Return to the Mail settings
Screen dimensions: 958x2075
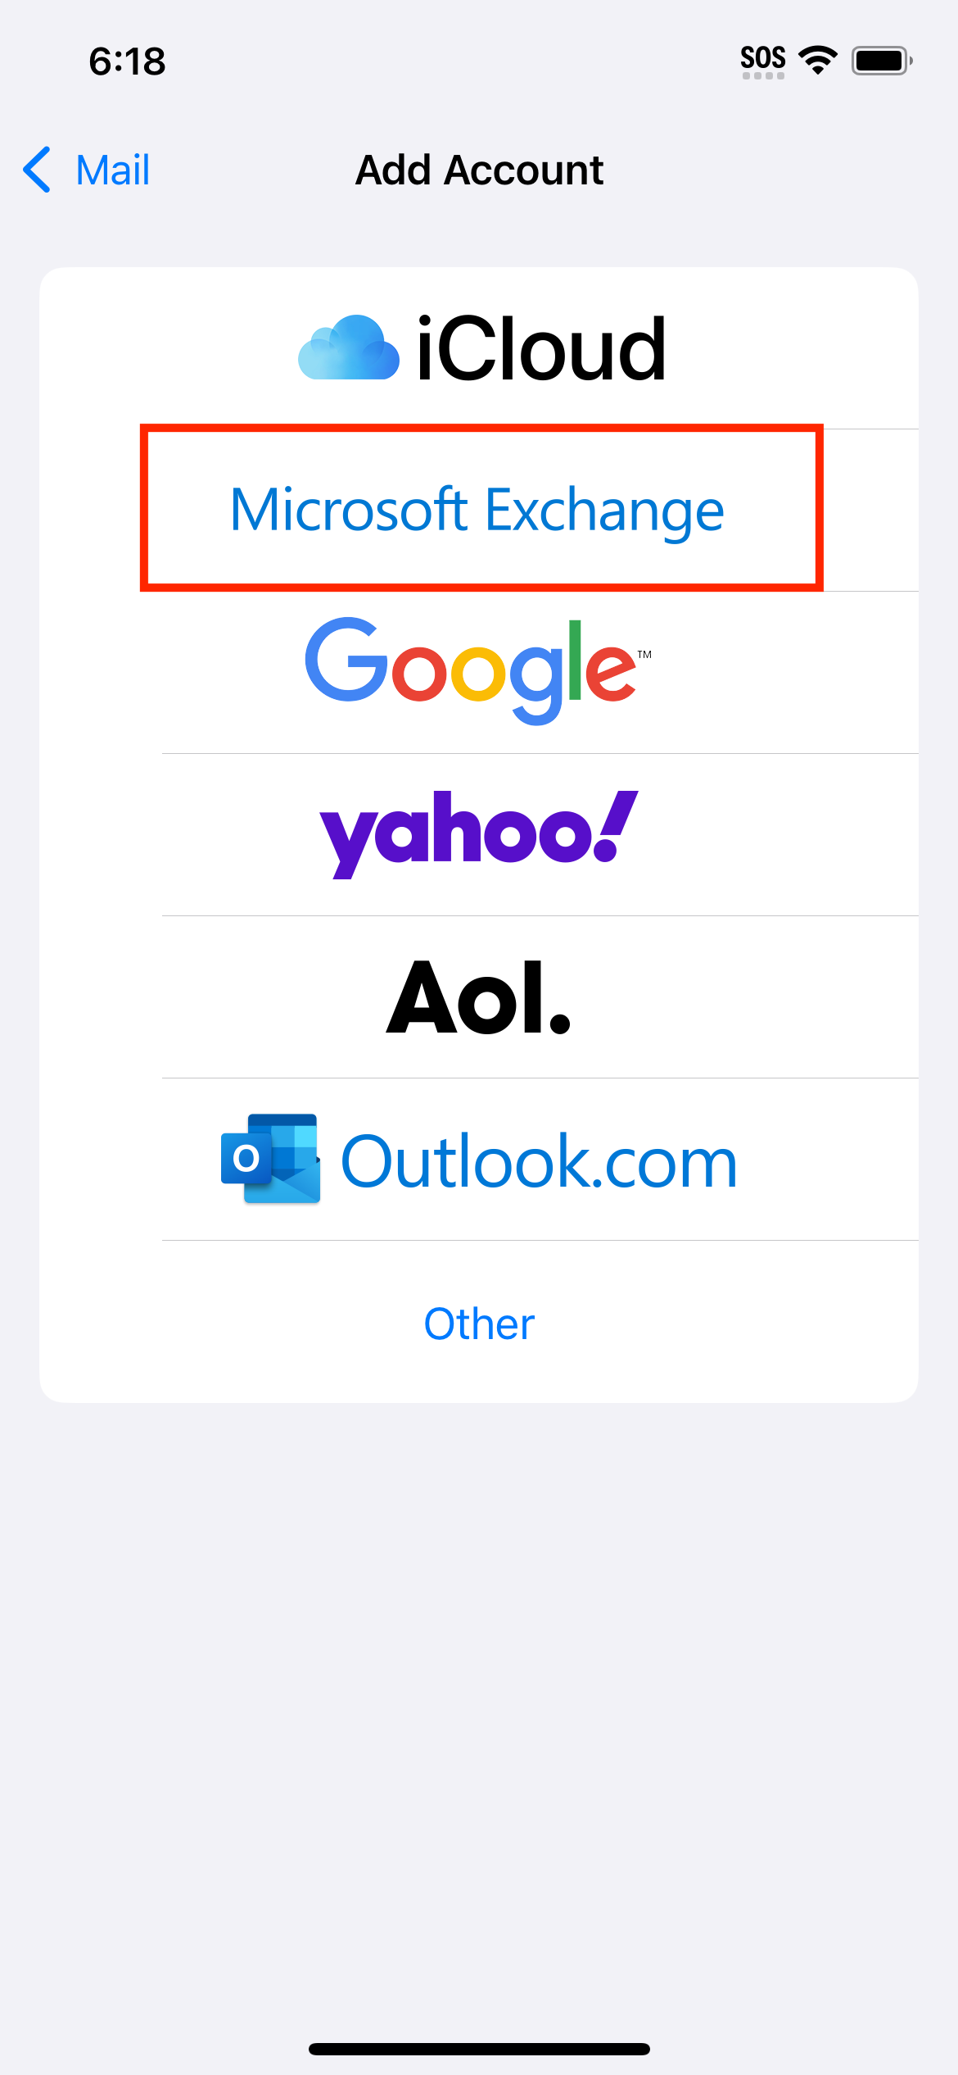pyautogui.click(x=86, y=170)
